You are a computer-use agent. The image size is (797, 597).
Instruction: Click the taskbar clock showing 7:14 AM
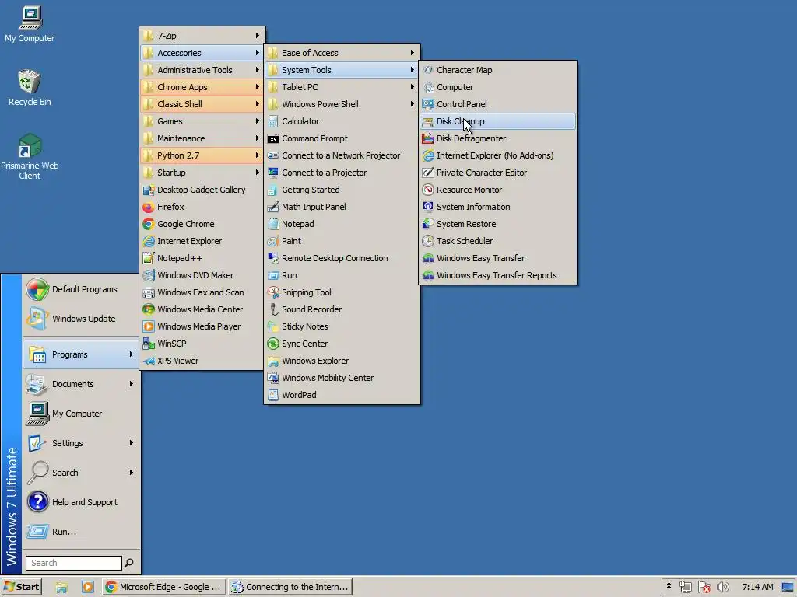click(x=757, y=587)
